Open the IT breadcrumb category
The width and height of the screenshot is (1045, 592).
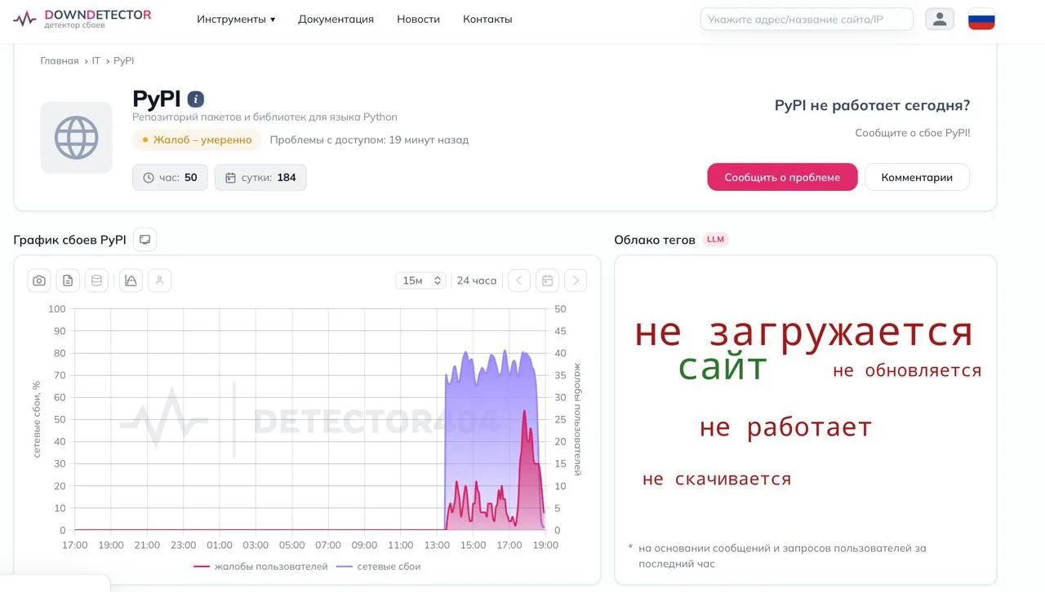pos(96,61)
